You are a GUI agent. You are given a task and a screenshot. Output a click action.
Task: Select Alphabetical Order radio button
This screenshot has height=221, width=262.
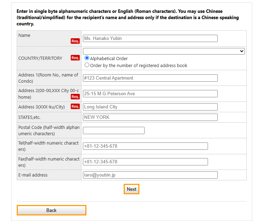[x=87, y=58]
